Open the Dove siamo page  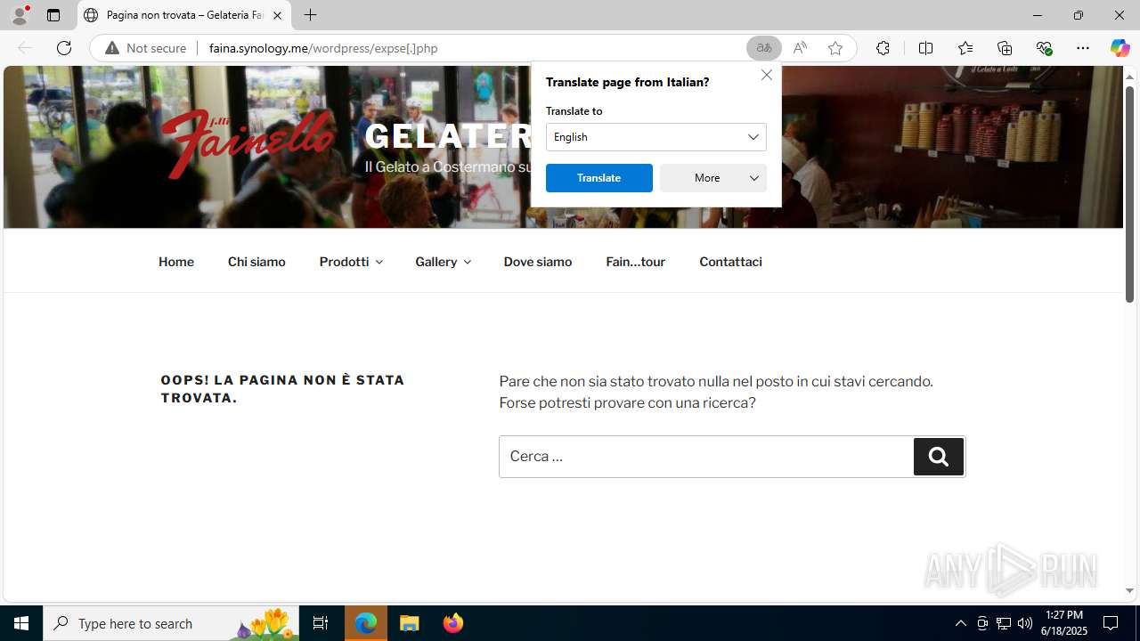point(538,262)
